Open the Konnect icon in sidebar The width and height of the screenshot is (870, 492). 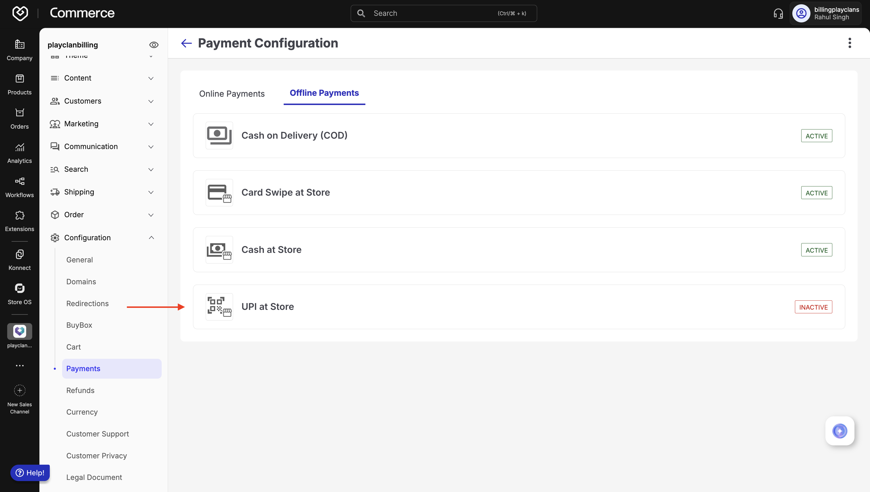pyautogui.click(x=20, y=254)
